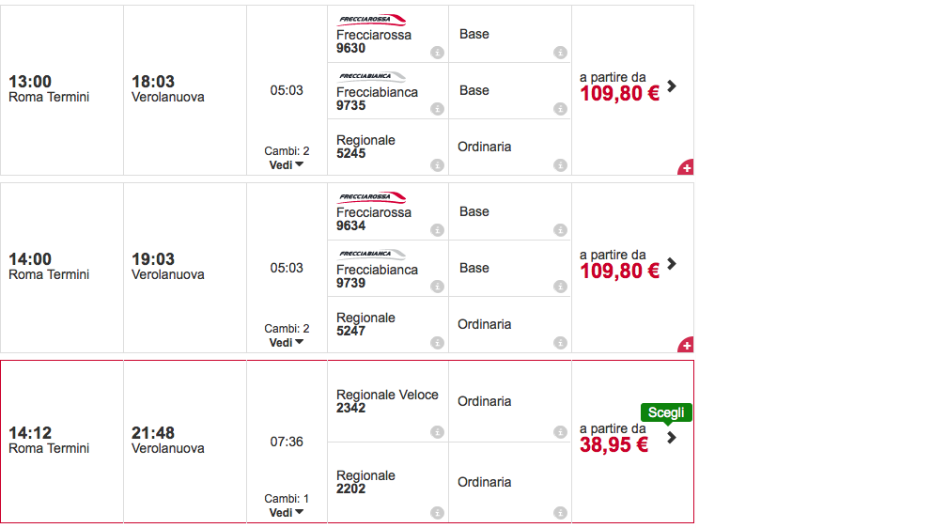Image resolution: width=932 pixels, height=528 pixels.
Task: Select 109,80 € arrow for 13:00 train
Action: pyautogui.click(x=672, y=86)
